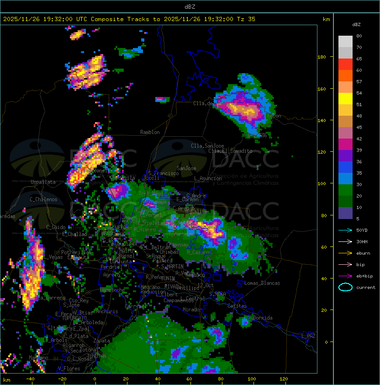Click the 'V_Flores' map label
The width and height of the screenshot is (380, 385).
(69, 369)
